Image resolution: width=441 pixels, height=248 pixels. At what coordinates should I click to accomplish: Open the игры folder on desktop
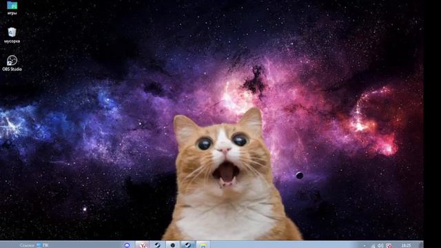tap(12, 7)
